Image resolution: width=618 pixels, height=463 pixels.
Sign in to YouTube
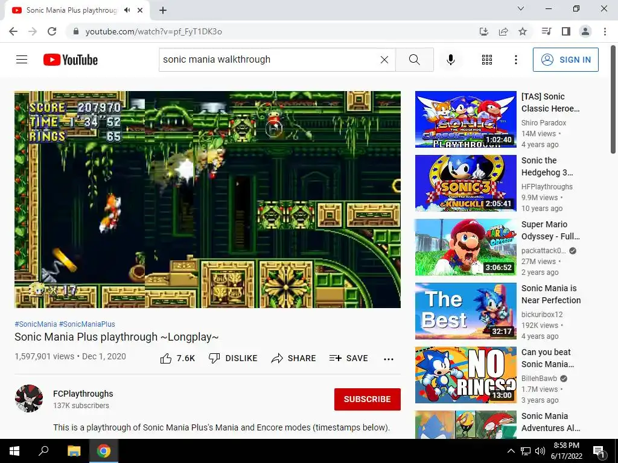pyautogui.click(x=565, y=60)
